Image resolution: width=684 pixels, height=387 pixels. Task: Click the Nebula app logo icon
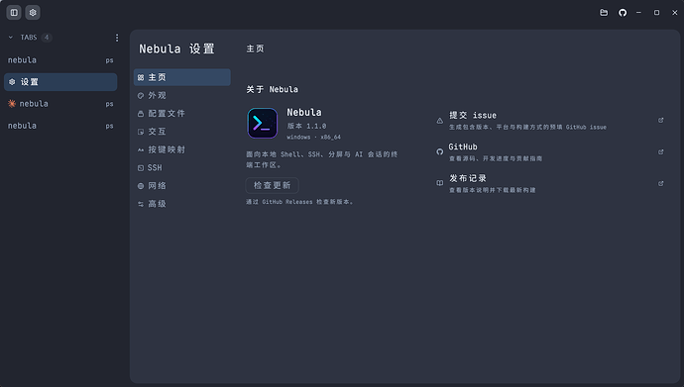tap(263, 123)
